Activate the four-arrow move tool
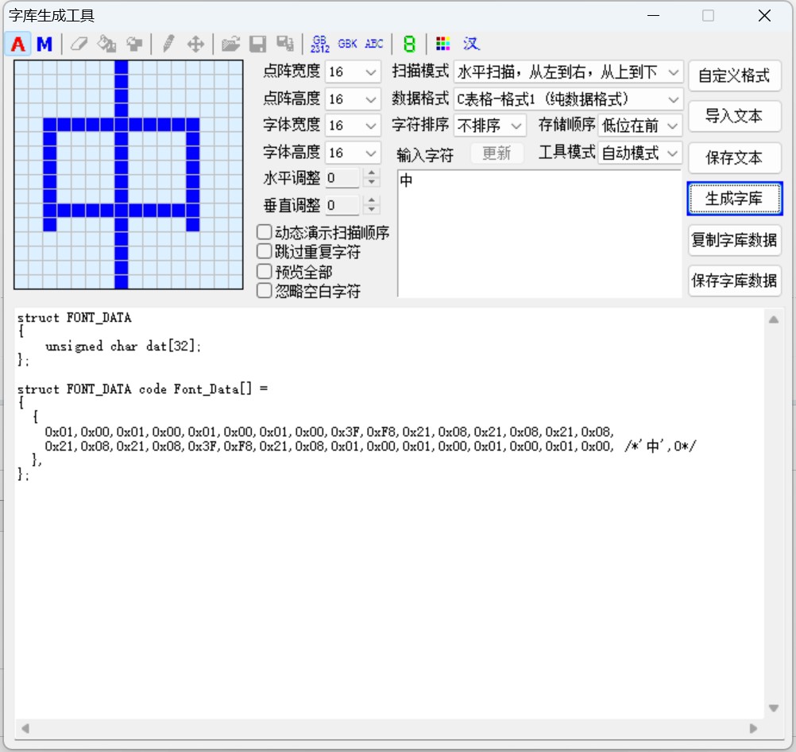The width and height of the screenshot is (796, 752). (x=195, y=45)
